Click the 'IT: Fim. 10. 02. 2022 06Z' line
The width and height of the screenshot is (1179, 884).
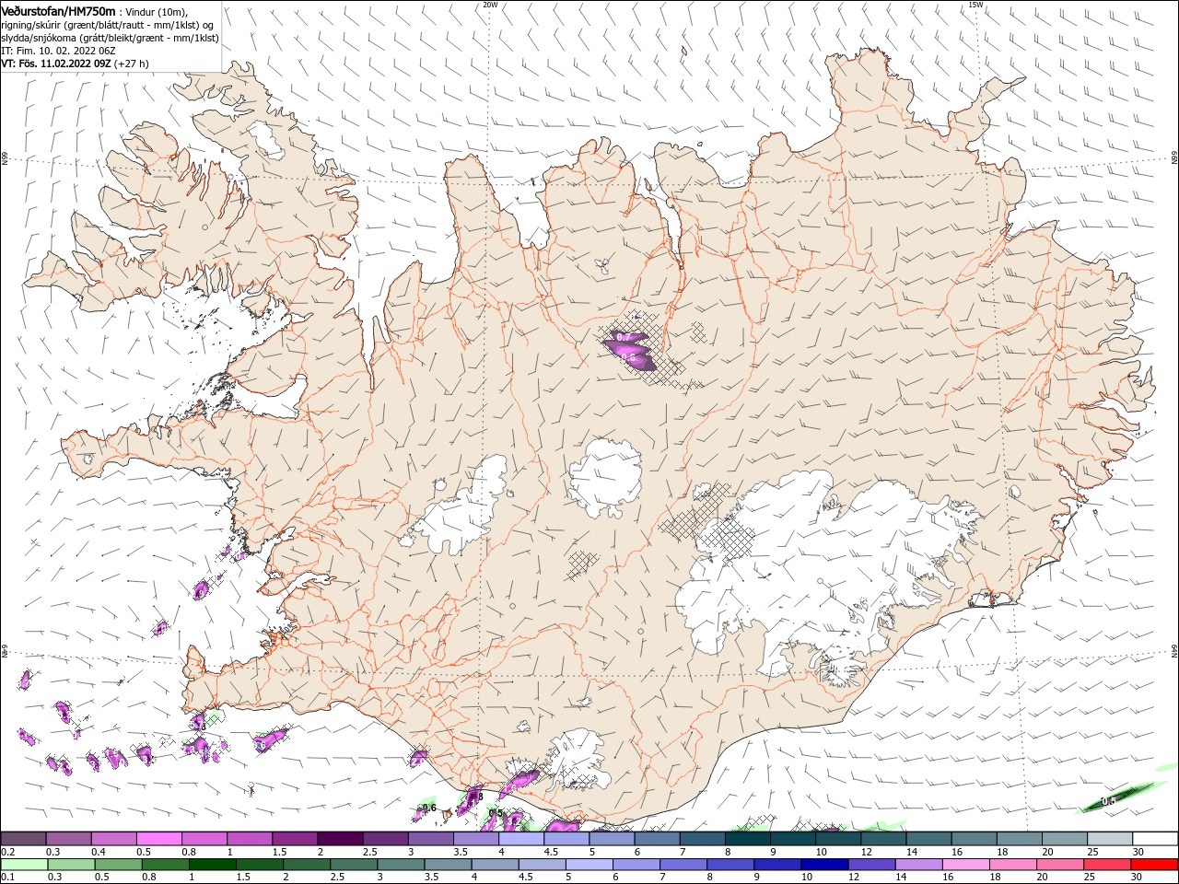(58, 51)
